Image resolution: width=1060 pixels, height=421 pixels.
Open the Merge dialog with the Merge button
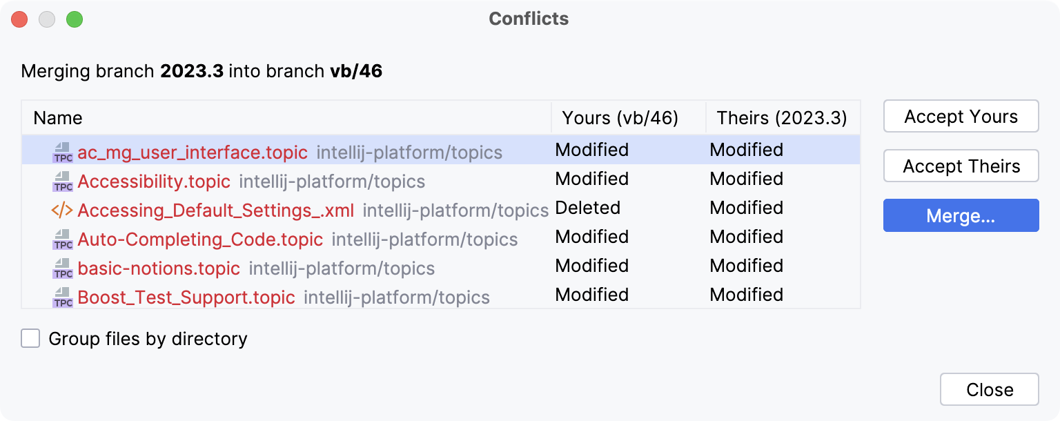pos(961,215)
